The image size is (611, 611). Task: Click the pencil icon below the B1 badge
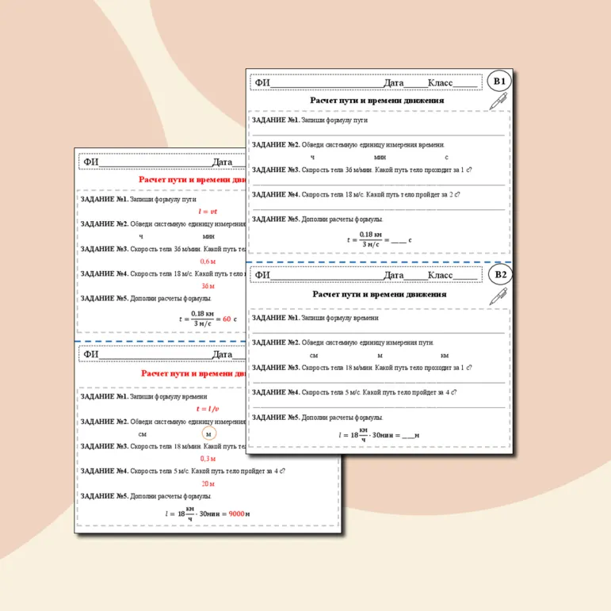pyautogui.click(x=498, y=101)
